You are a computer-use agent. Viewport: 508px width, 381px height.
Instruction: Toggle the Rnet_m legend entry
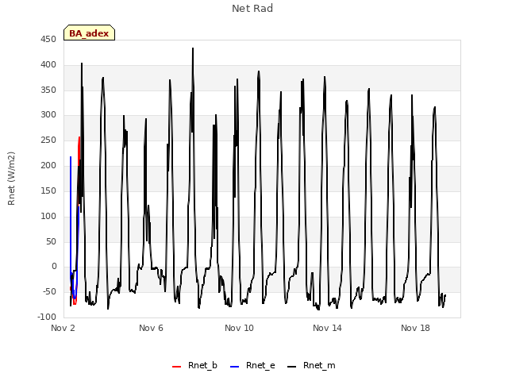point(311,365)
